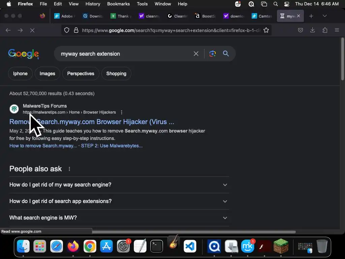The width and height of the screenshot is (345, 259).
Task: Open 'How to remove Search.myway...' sublink
Action: [x=43, y=146]
